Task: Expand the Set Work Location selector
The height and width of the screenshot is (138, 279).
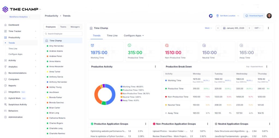Action: point(228,16)
